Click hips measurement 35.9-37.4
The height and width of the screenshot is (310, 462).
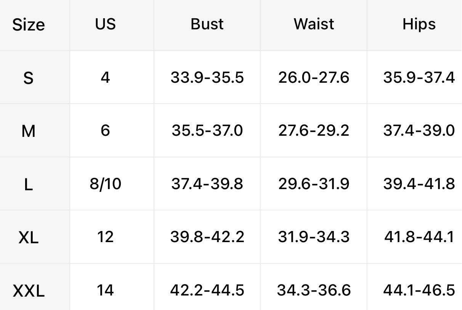(x=419, y=78)
